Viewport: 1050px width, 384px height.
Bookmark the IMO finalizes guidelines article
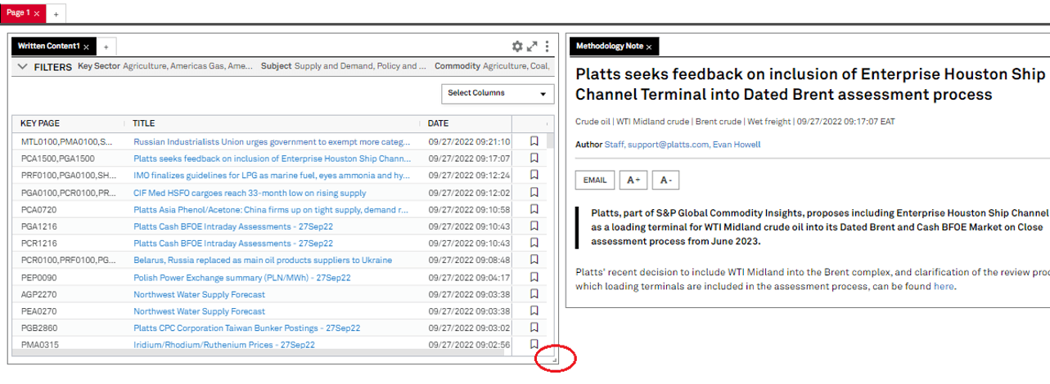click(534, 175)
